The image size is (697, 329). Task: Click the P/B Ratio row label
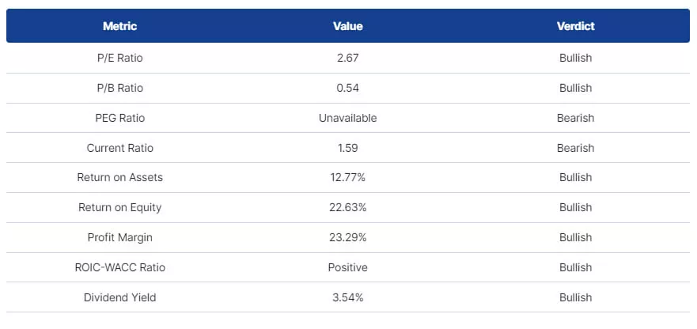119,88
